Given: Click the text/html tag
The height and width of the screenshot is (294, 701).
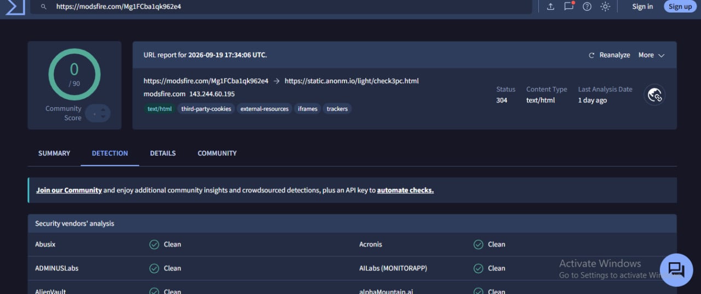Looking at the screenshot, I should pyautogui.click(x=160, y=109).
